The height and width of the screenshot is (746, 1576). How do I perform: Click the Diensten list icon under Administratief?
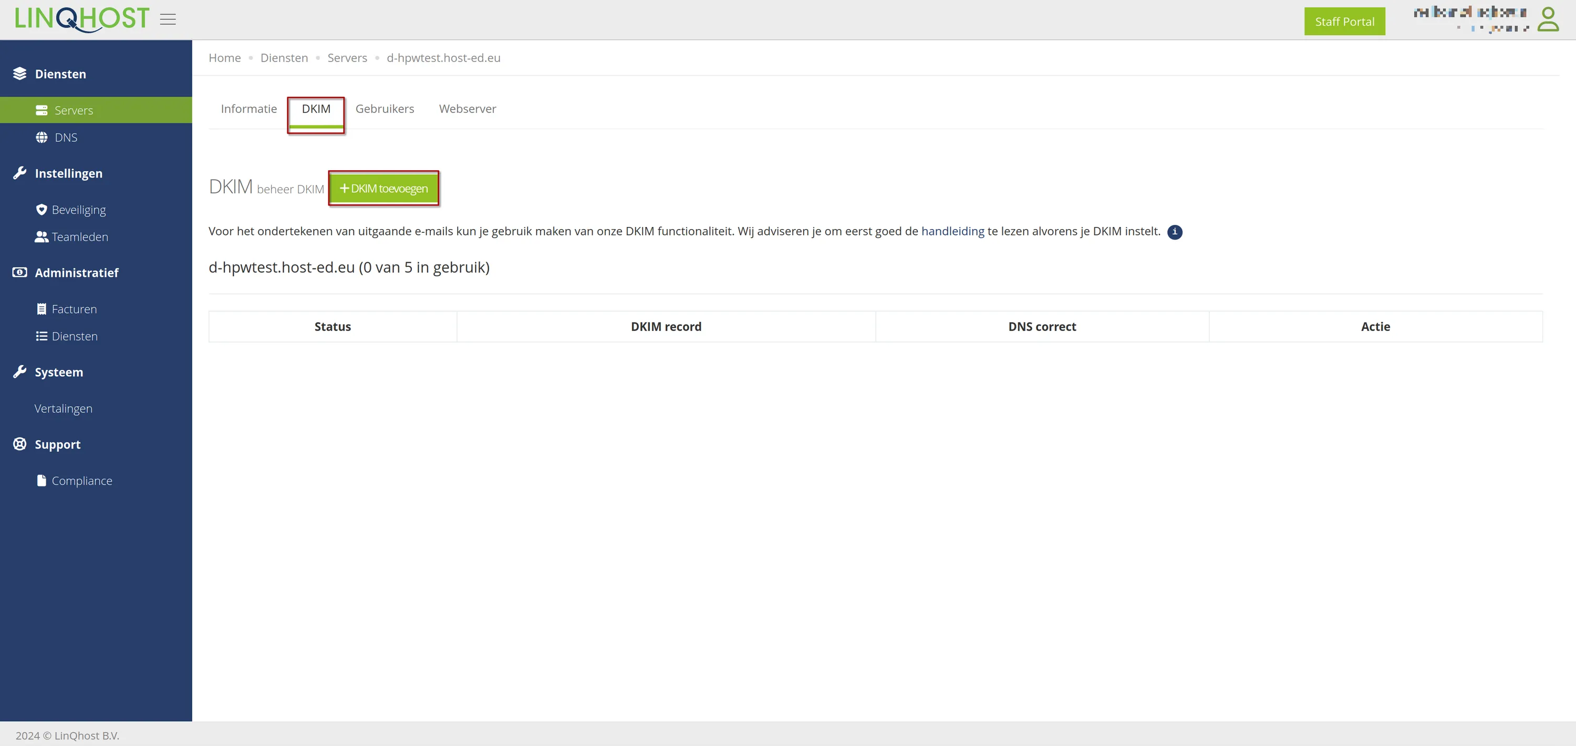(x=42, y=336)
